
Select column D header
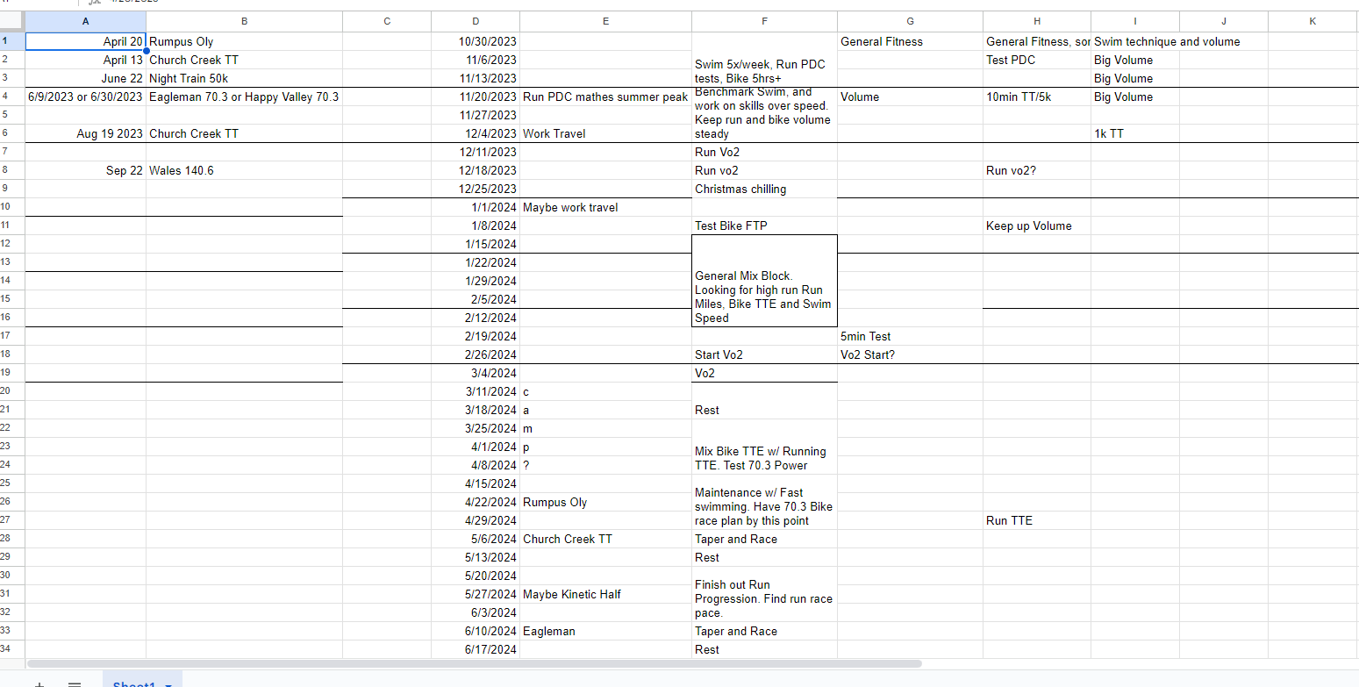475,21
